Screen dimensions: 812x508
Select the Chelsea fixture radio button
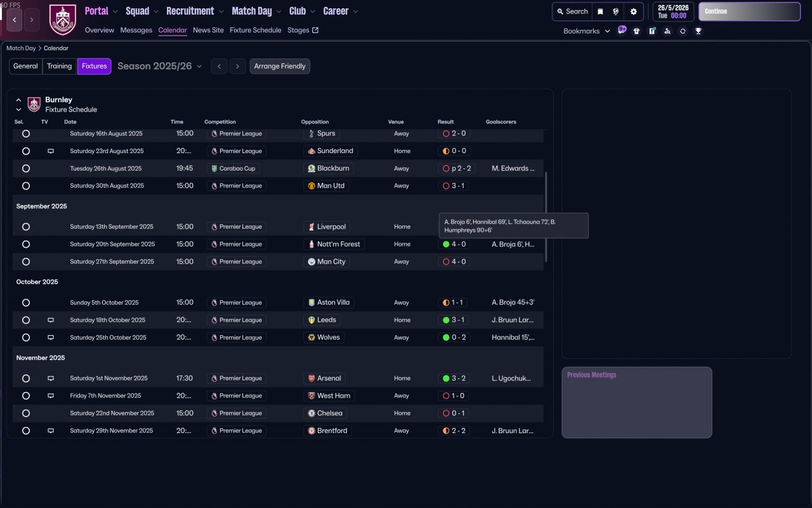tap(26, 413)
